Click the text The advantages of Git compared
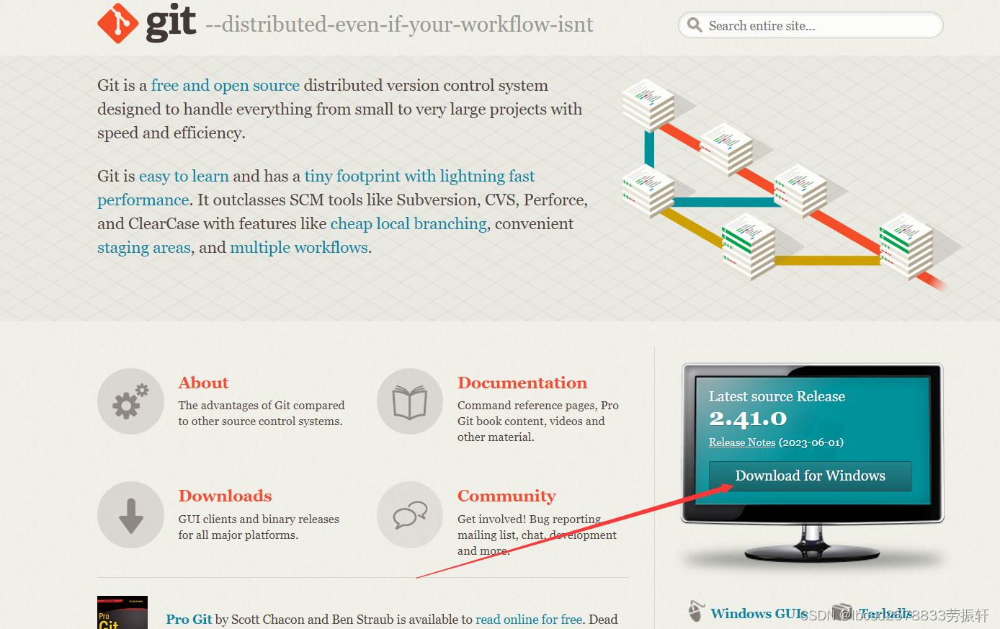The image size is (1000, 629). (262, 405)
